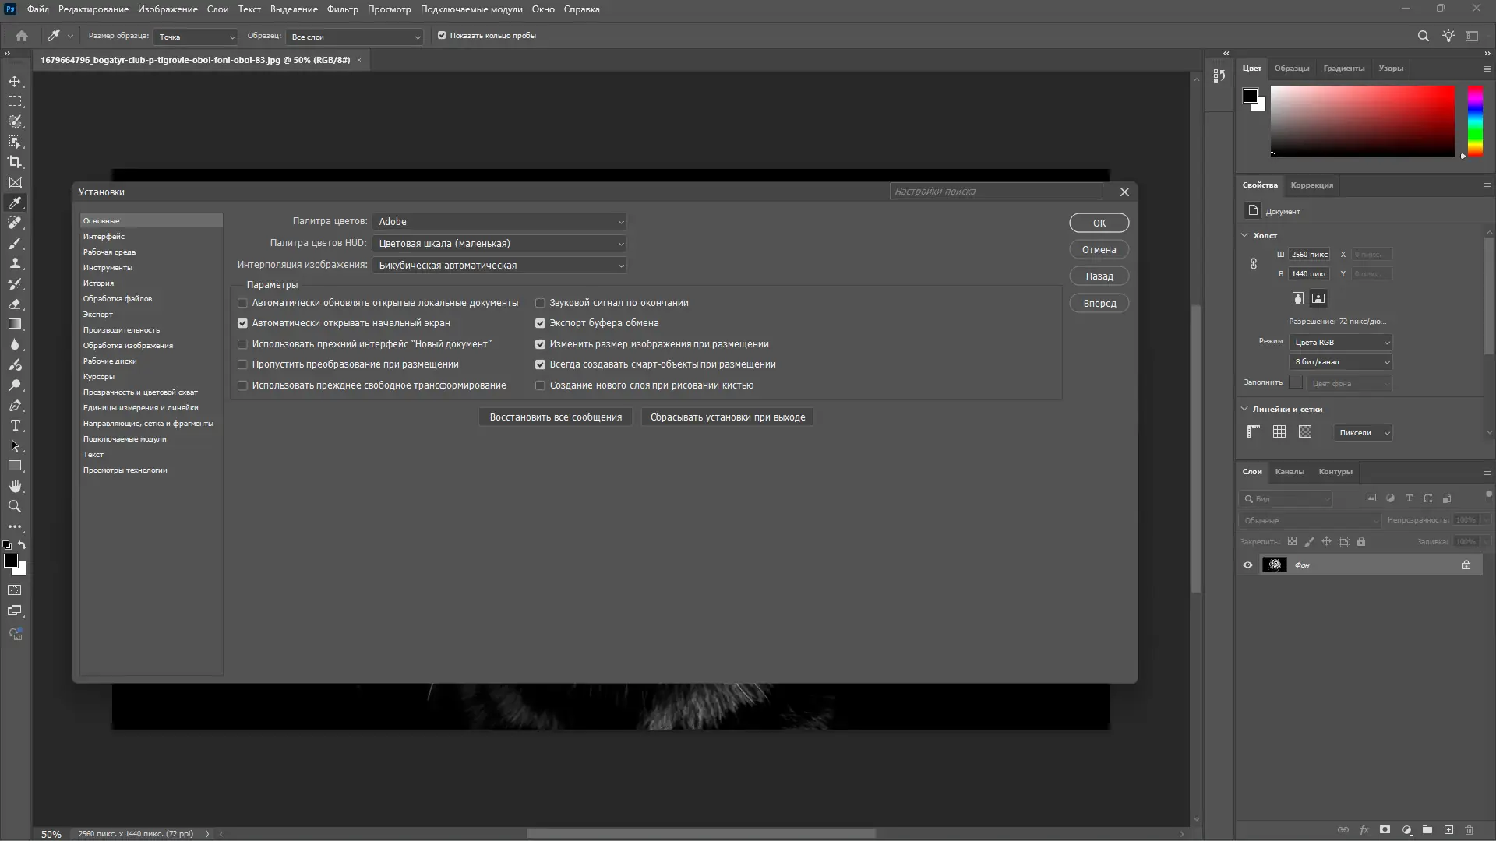This screenshot has height=841, width=1496.
Task: Click the Отмена button
Action: 1099,250
